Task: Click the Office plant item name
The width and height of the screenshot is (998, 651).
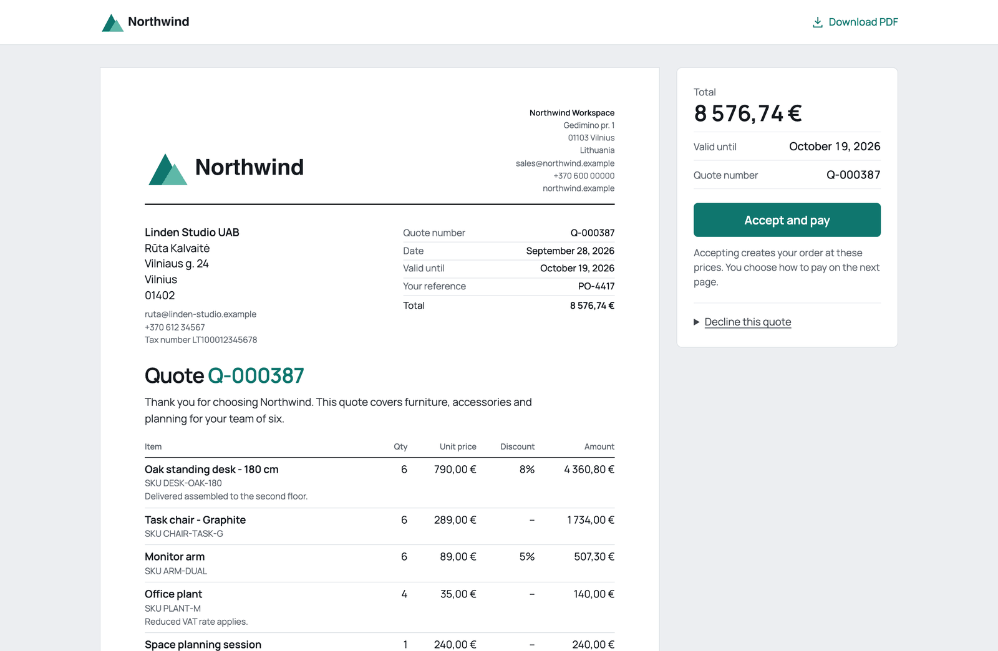Action: pyautogui.click(x=173, y=594)
